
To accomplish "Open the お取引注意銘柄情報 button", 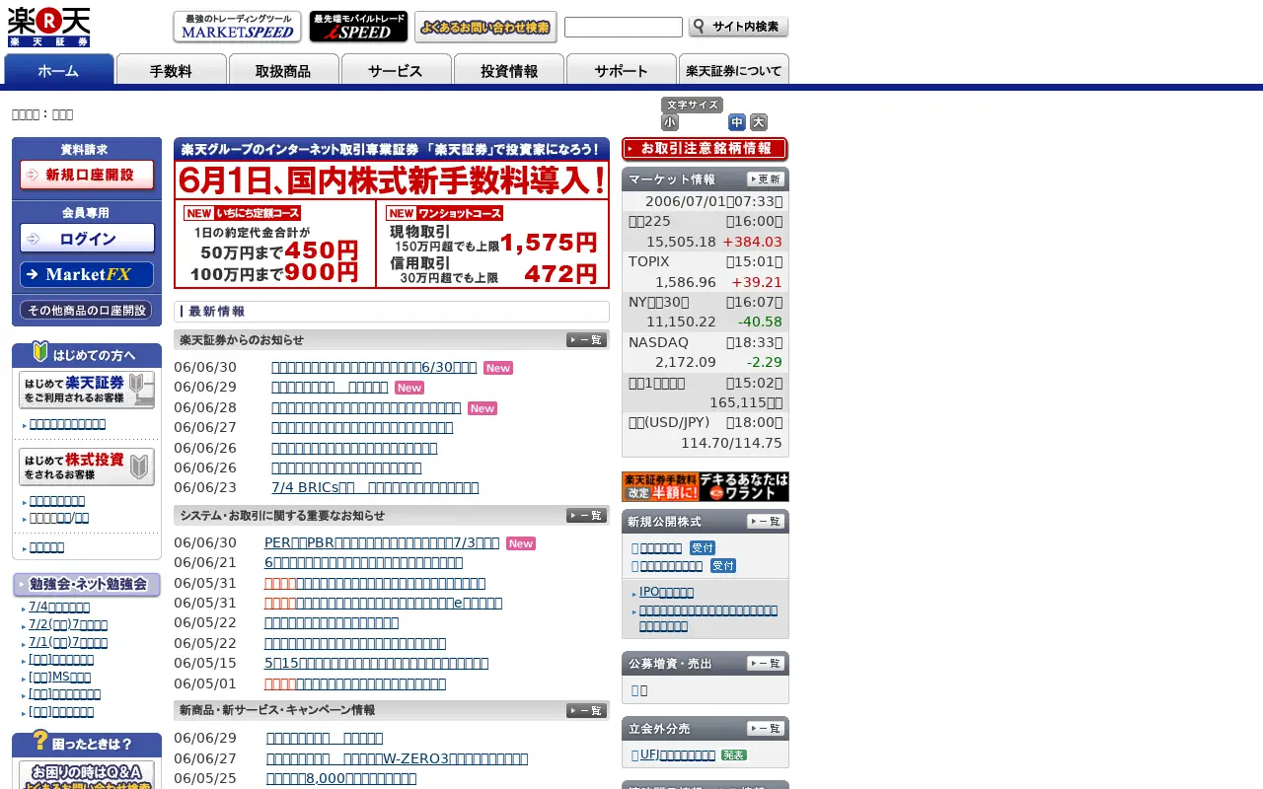I will point(706,149).
